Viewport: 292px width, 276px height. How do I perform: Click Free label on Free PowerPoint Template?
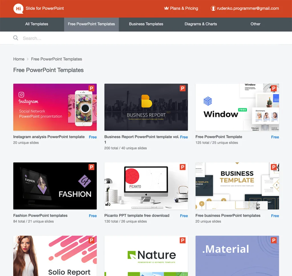[x=275, y=137]
